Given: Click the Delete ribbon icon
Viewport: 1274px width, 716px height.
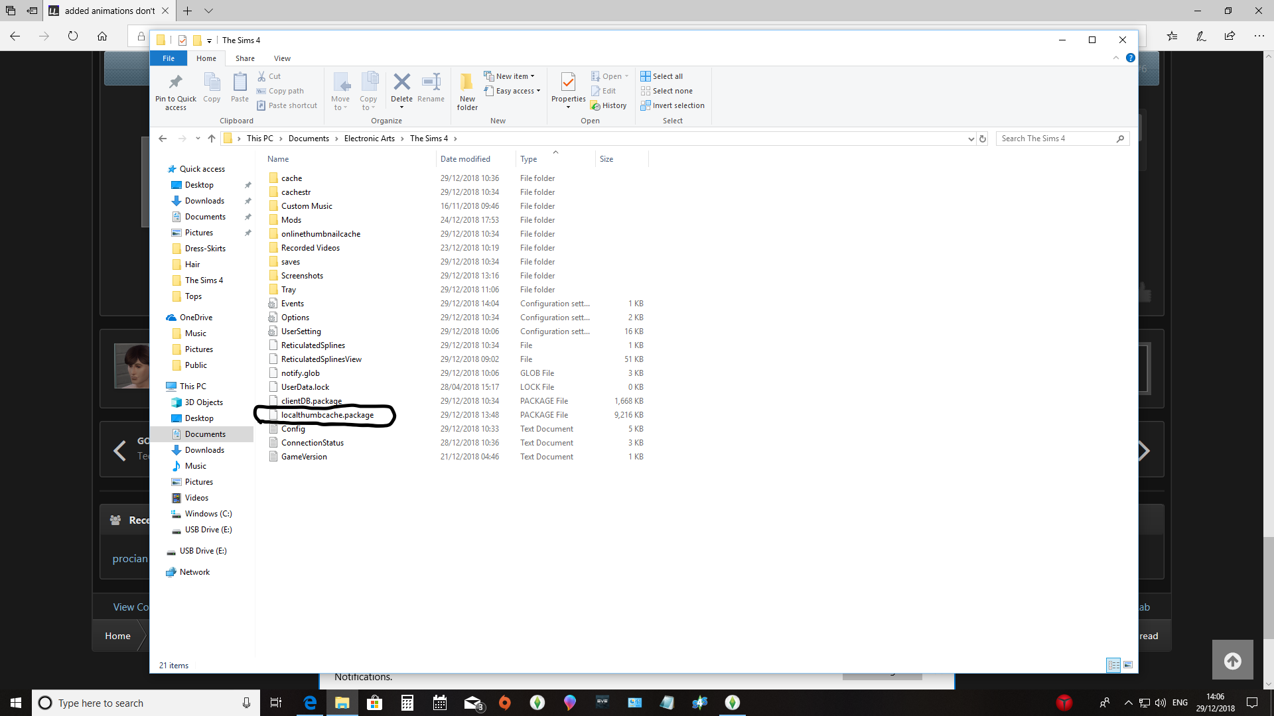Looking at the screenshot, I should click(x=401, y=82).
